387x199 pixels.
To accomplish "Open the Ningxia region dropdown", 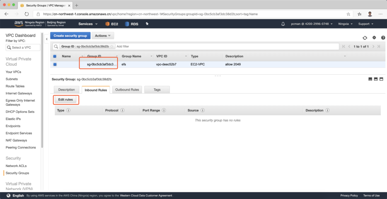I will click(346, 24).
